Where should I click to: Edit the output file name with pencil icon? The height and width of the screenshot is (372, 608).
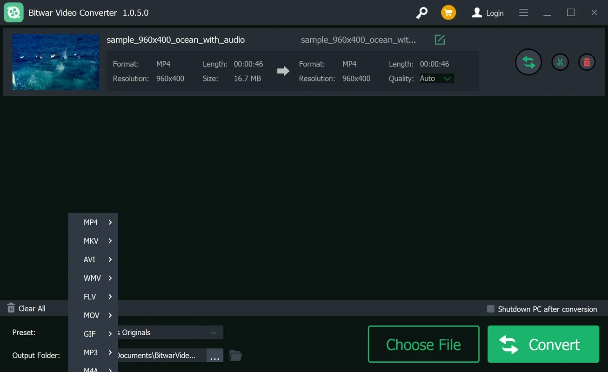440,40
